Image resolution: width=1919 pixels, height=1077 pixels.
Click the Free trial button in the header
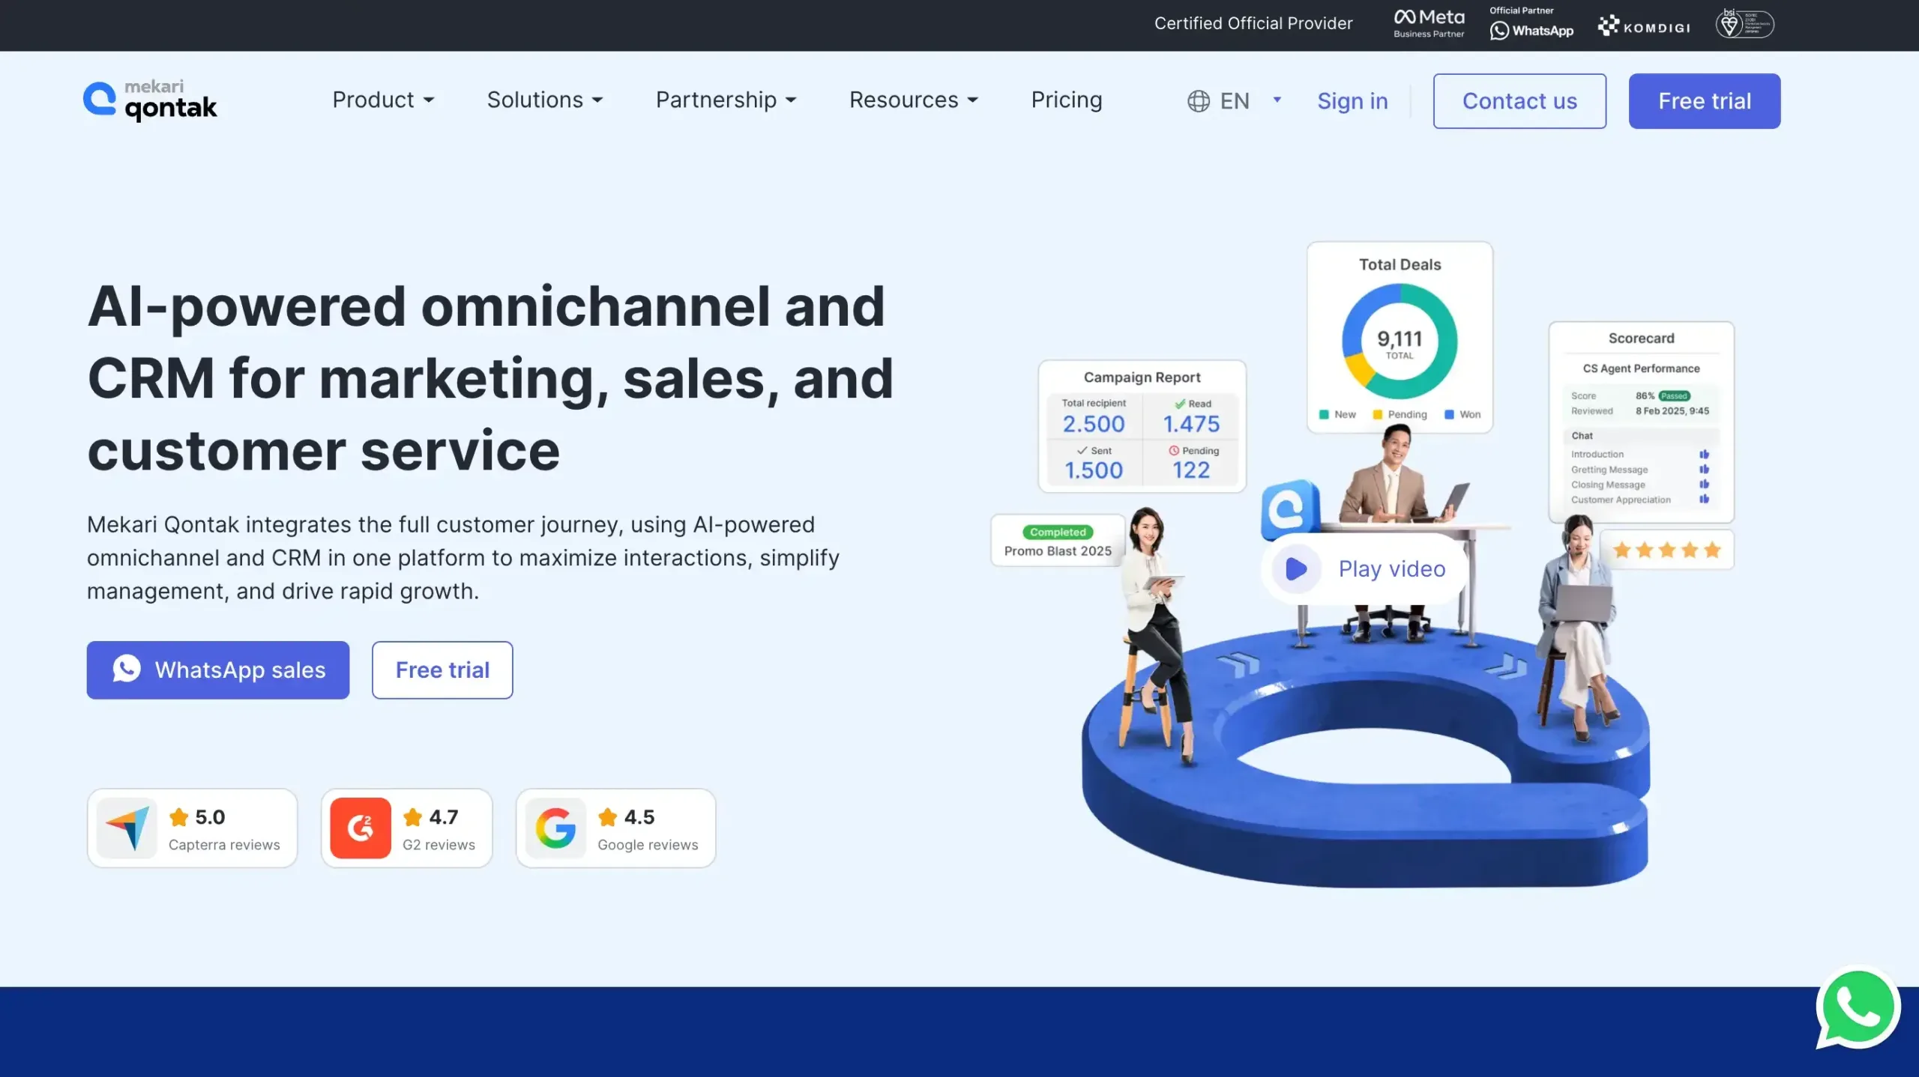(1704, 100)
